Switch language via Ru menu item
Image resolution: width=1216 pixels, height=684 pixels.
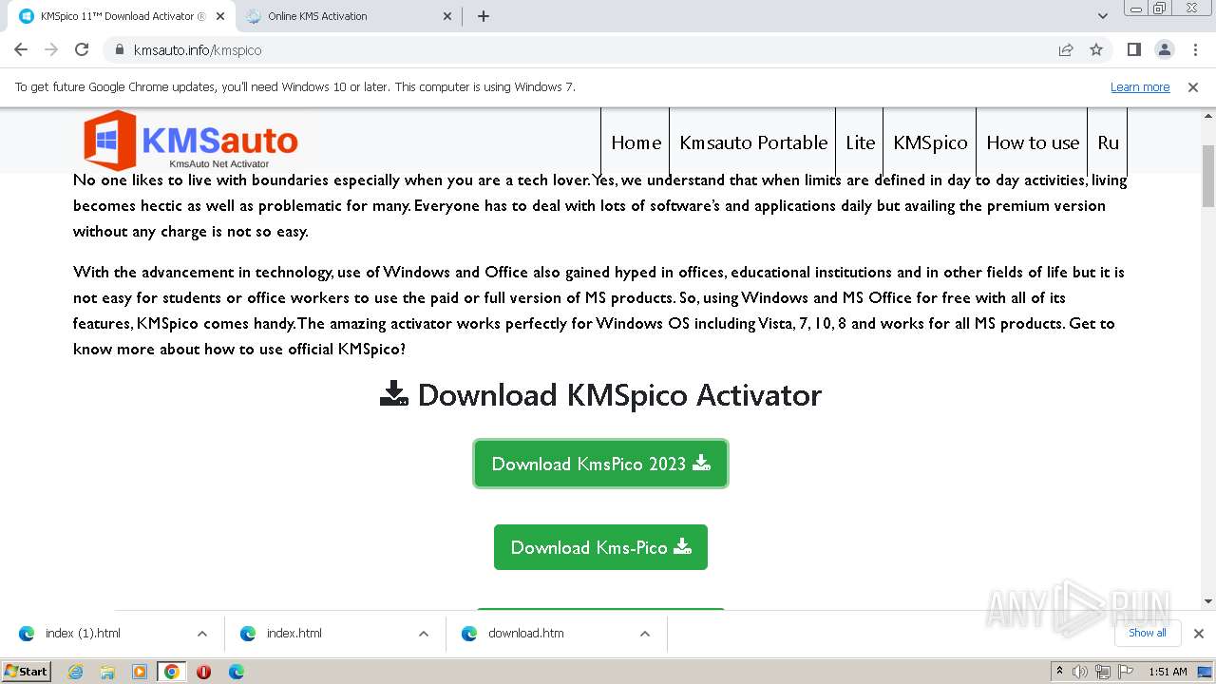[1108, 142]
